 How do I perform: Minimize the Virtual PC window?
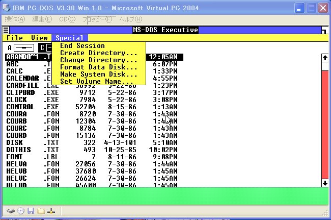click(x=299, y=8)
